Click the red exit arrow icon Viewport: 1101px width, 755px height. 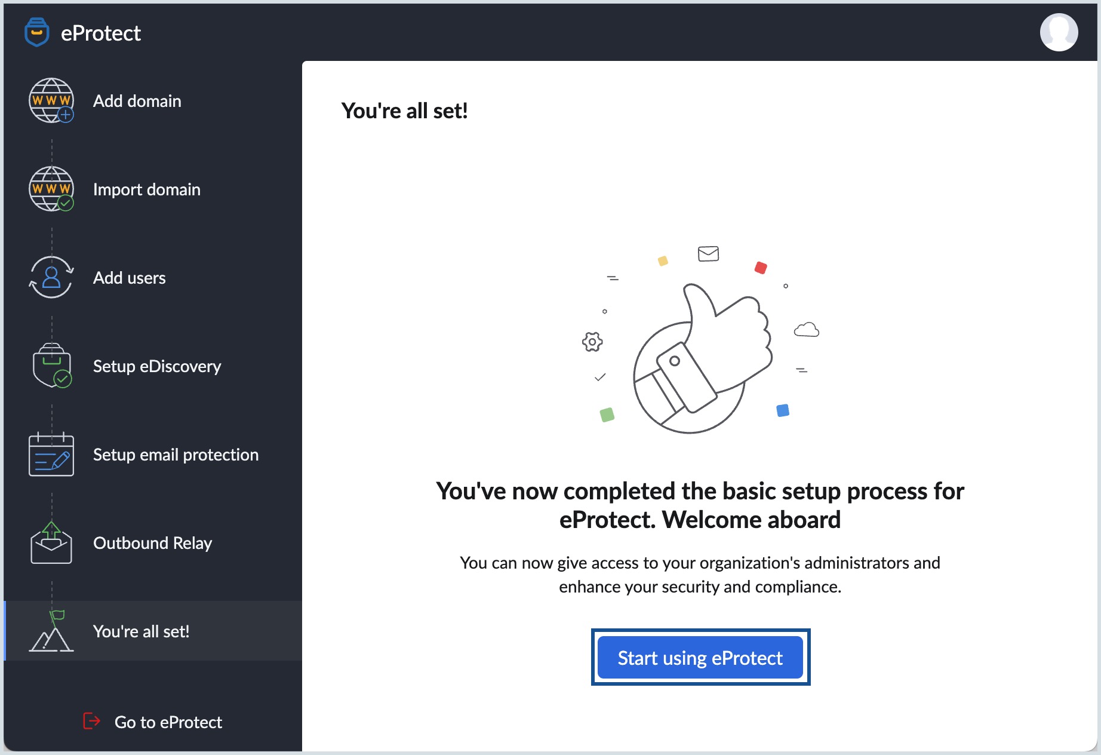(91, 722)
